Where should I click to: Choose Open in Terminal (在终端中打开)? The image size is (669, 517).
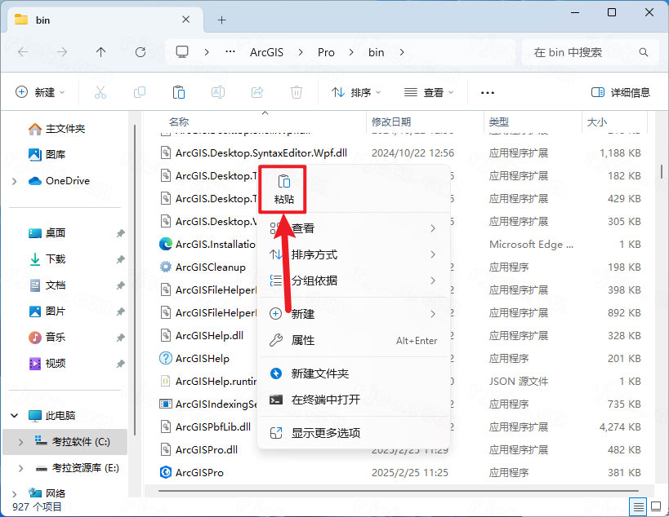[353, 400]
